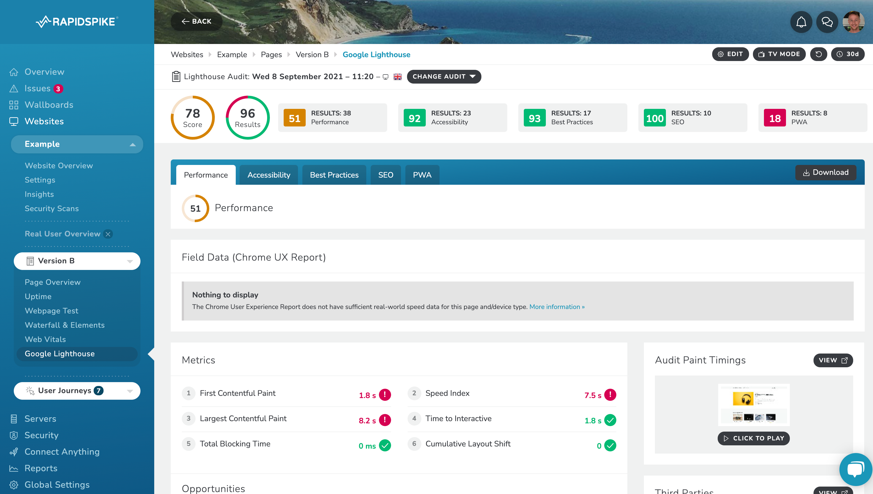Open Google Lighthouse in sidebar

tap(77, 354)
